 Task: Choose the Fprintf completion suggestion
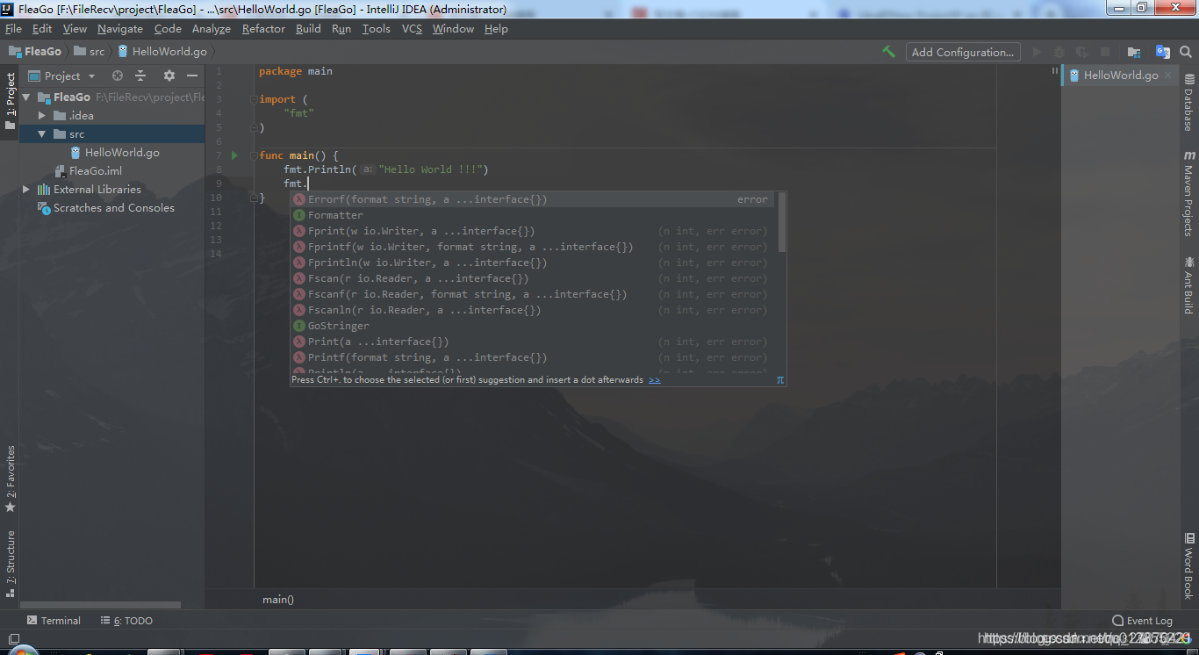click(533, 247)
